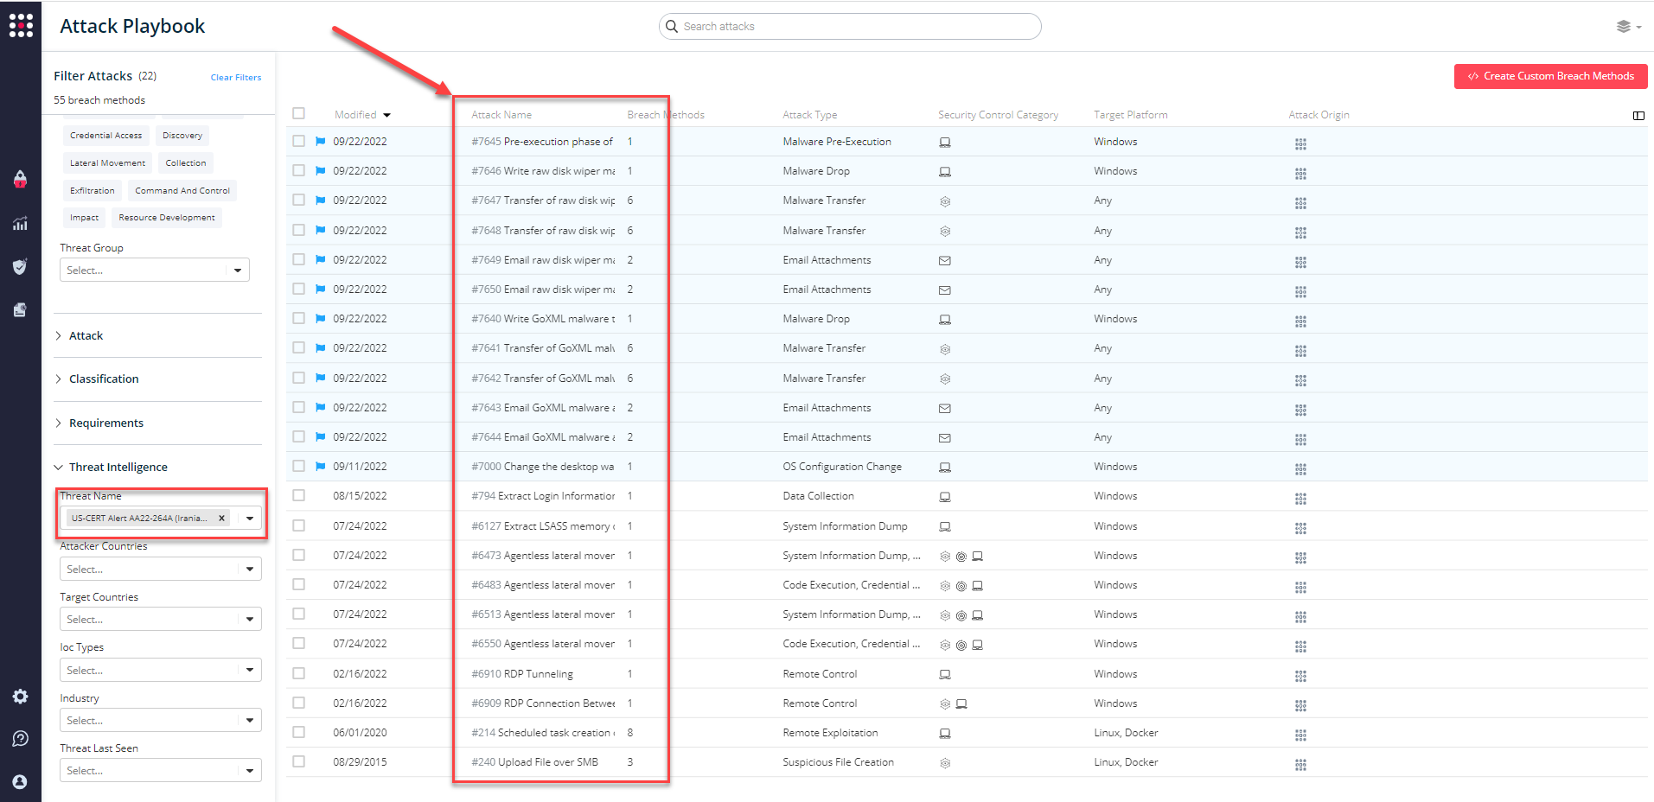1654x802 pixels.
Task: Collapse the Threat Intelligence section
Action: (117, 467)
